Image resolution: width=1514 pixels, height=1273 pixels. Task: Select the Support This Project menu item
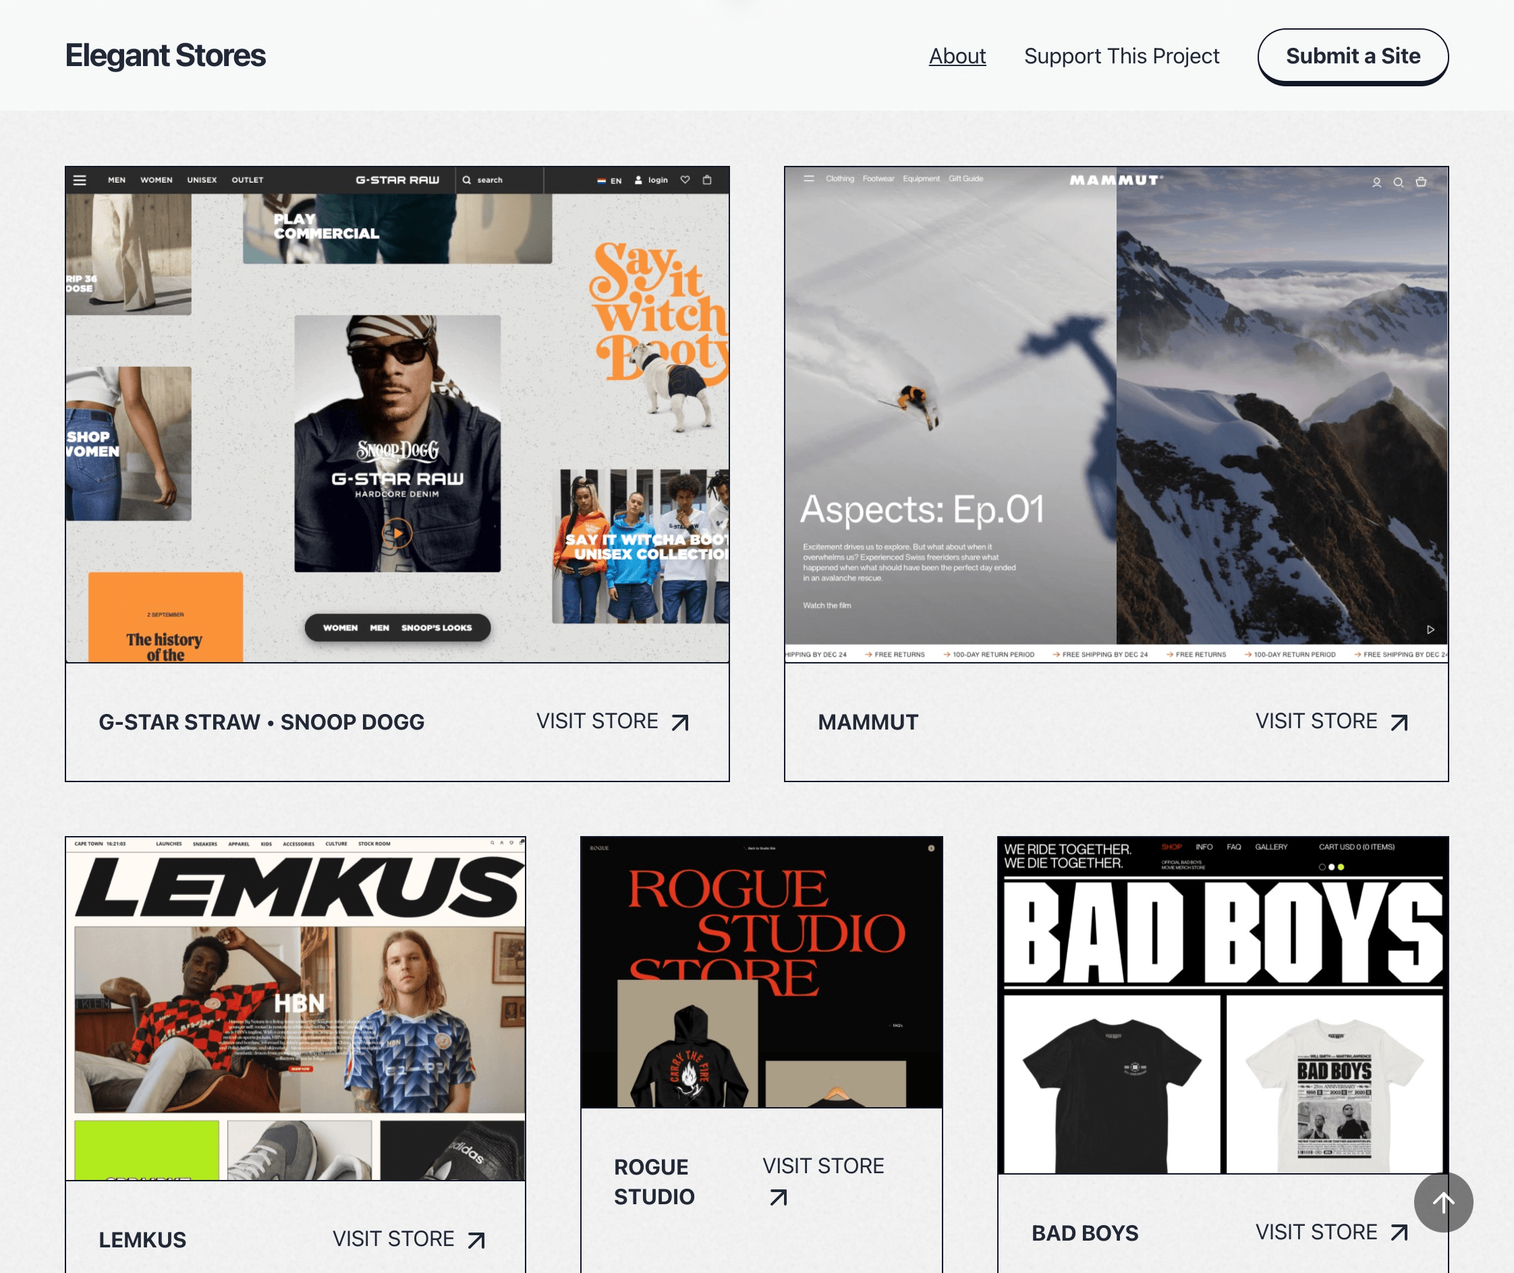[1122, 55]
